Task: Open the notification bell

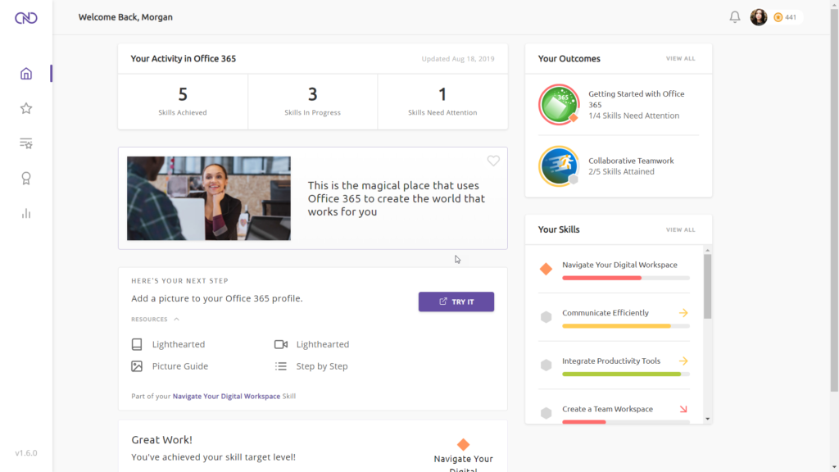Action: 735,17
